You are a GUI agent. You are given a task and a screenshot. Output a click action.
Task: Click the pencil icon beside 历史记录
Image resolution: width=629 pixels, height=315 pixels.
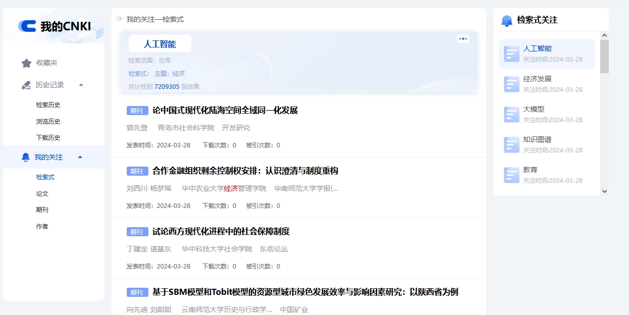click(26, 85)
